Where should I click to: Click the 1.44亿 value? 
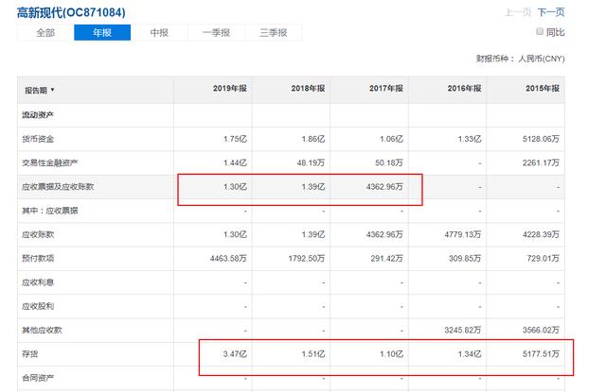click(x=235, y=162)
